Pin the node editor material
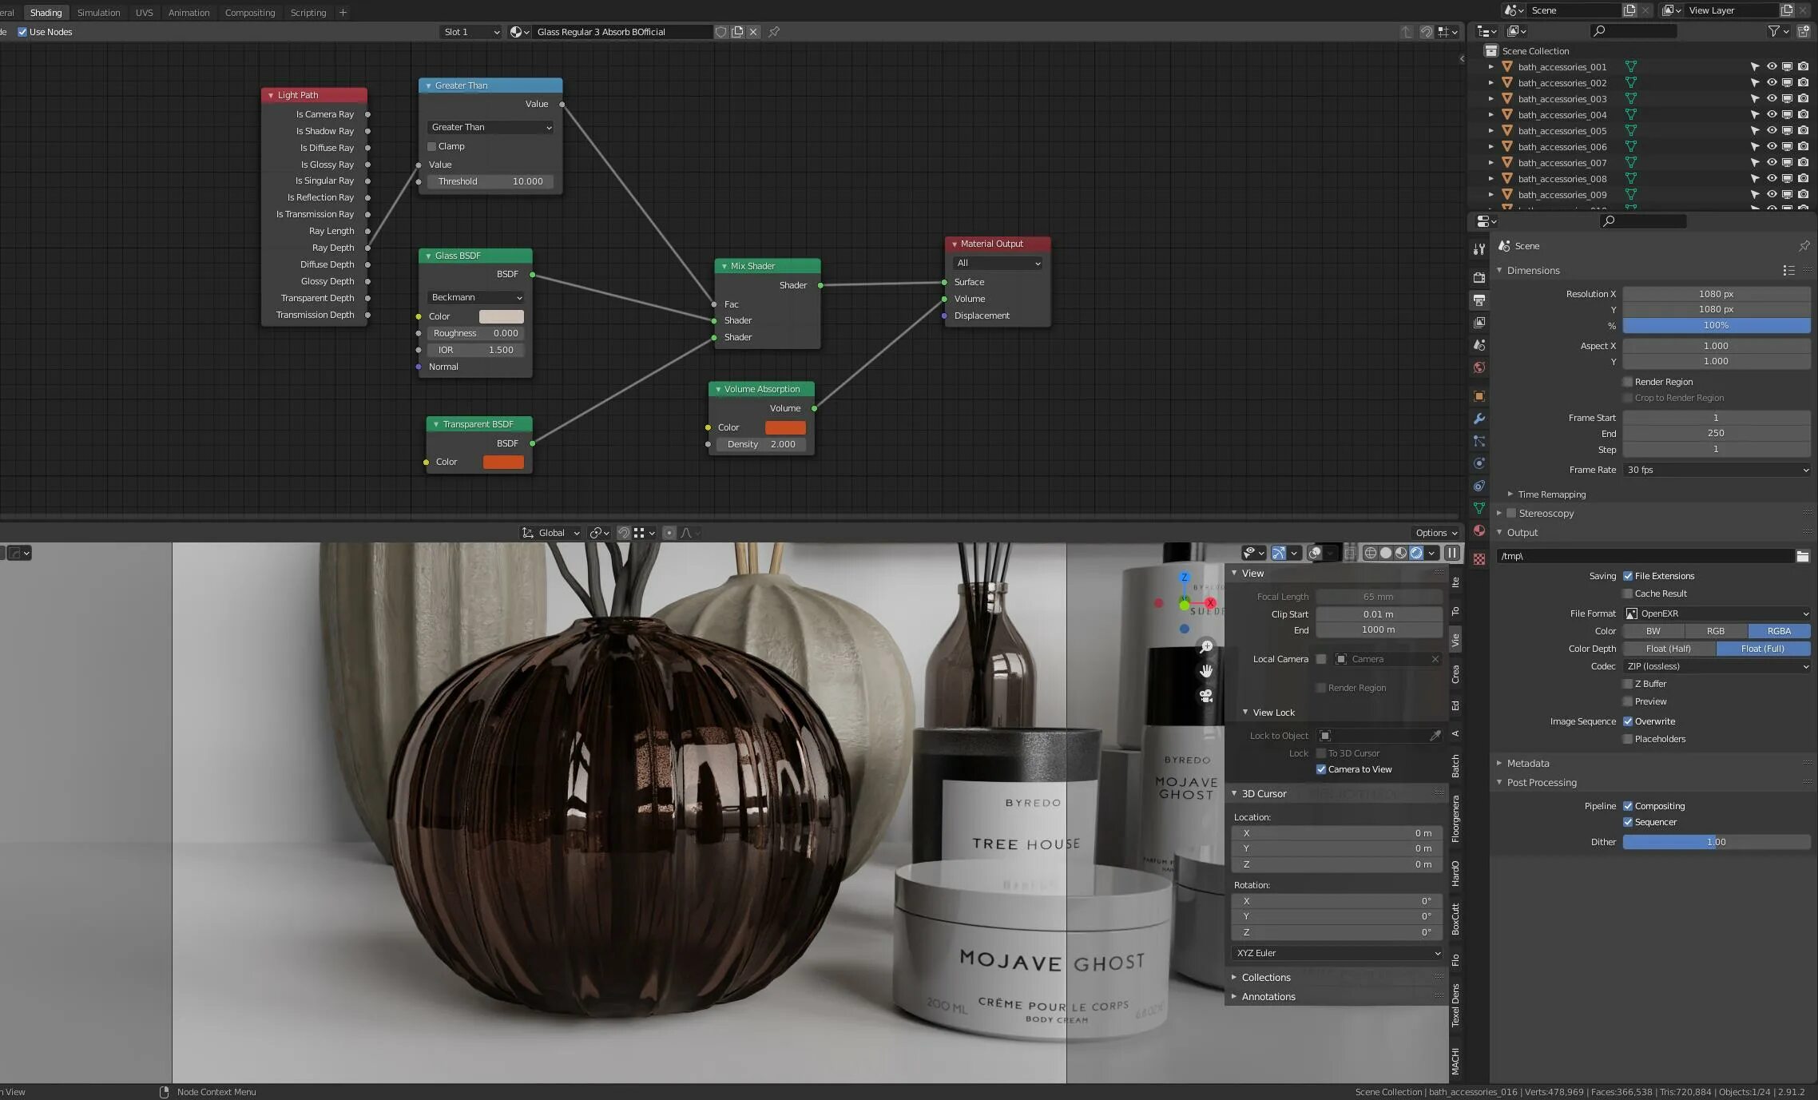The height and width of the screenshot is (1100, 1818). (774, 32)
